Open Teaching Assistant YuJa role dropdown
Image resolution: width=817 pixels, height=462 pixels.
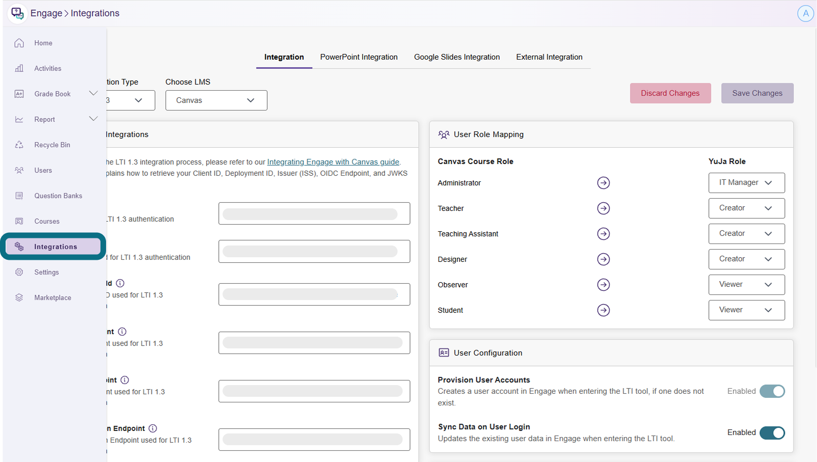coord(747,234)
